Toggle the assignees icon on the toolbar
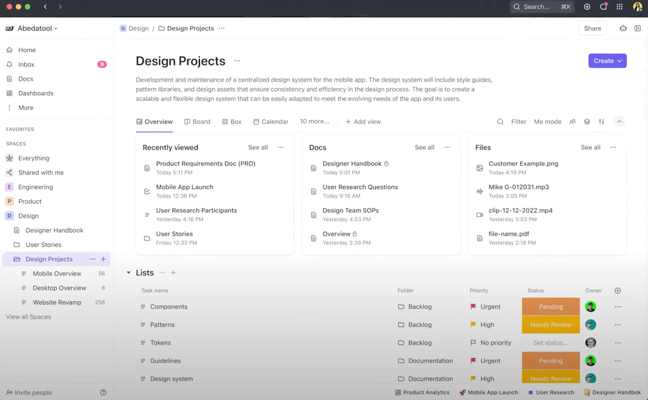 pos(572,121)
